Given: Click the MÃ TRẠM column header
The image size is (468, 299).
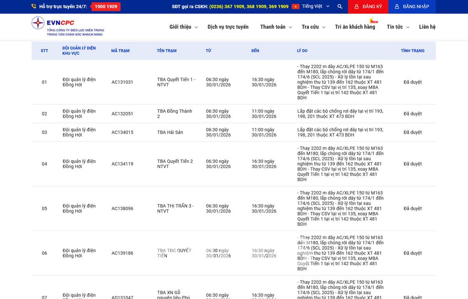Looking at the screenshot, I should [x=120, y=51].
